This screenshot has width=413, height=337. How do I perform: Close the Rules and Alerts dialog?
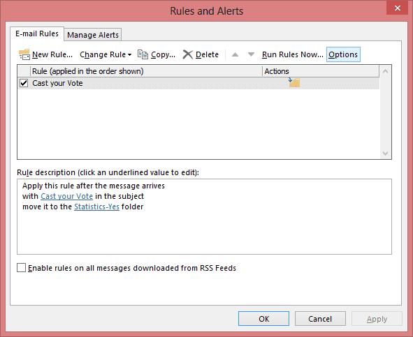[397, 8]
